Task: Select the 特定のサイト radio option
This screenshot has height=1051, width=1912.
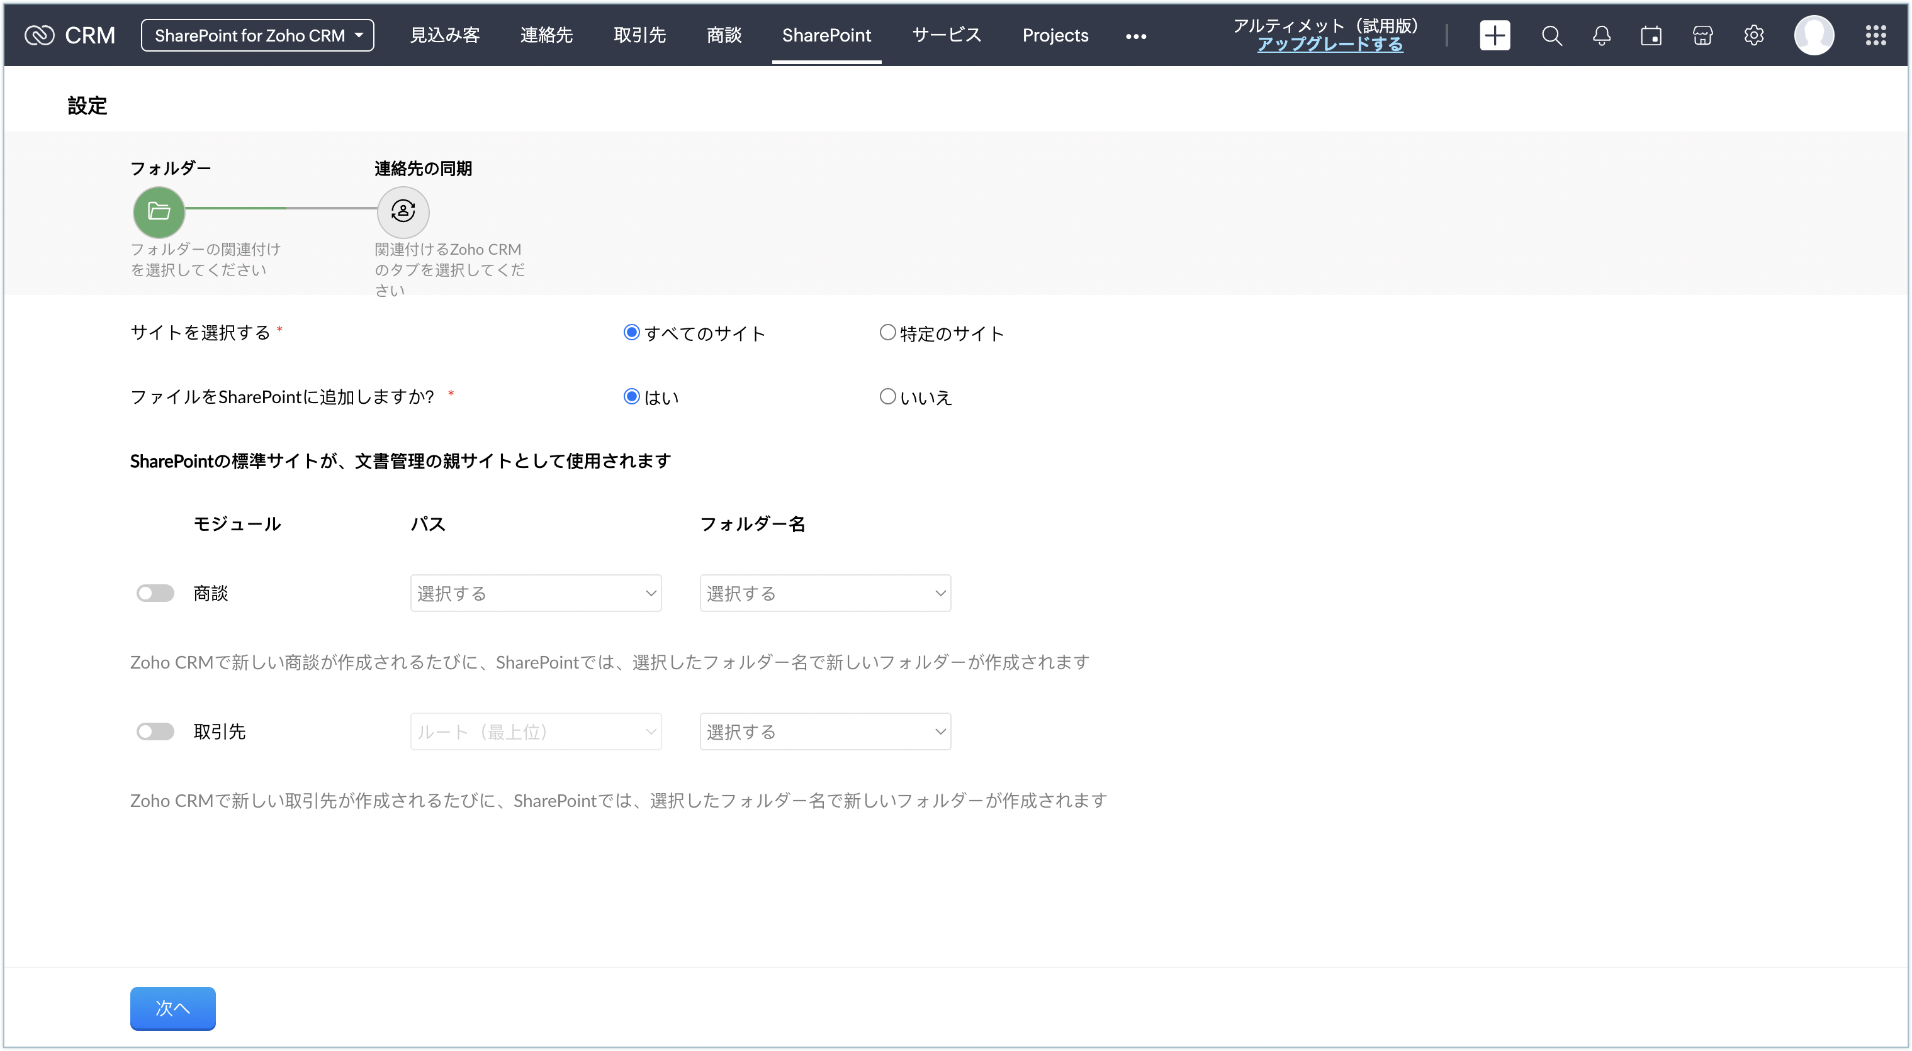Action: coord(887,332)
